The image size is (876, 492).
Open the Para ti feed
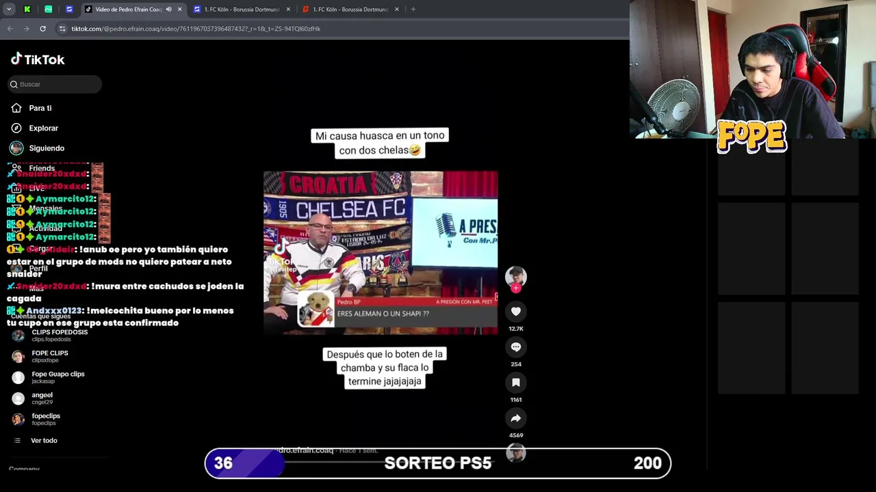pyautogui.click(x=40, y=108)
